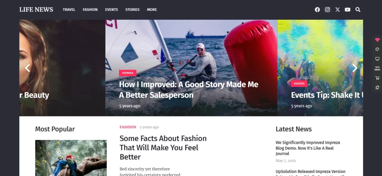Open the X (Twitter) icon in header

(x=337, y=9)
